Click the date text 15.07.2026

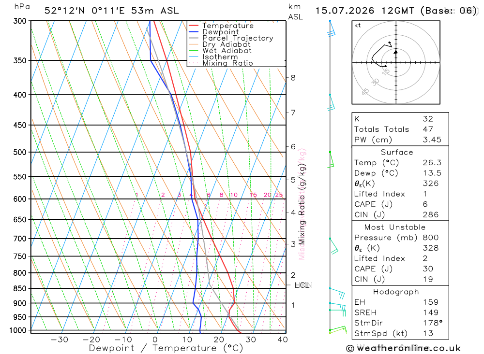tap(345, 11)
